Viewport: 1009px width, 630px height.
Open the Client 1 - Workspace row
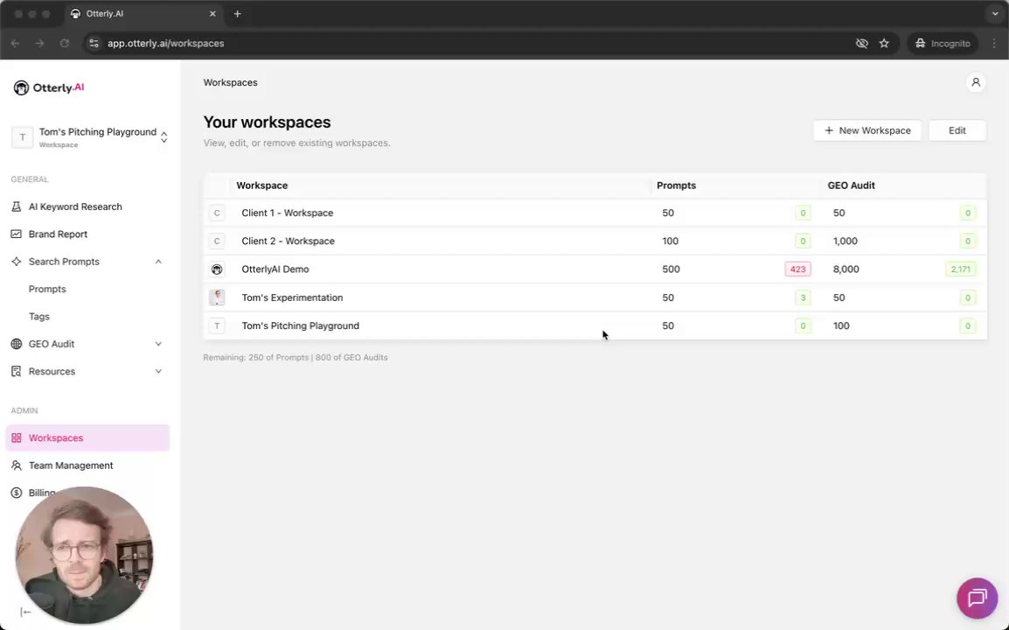pos(288,213)
